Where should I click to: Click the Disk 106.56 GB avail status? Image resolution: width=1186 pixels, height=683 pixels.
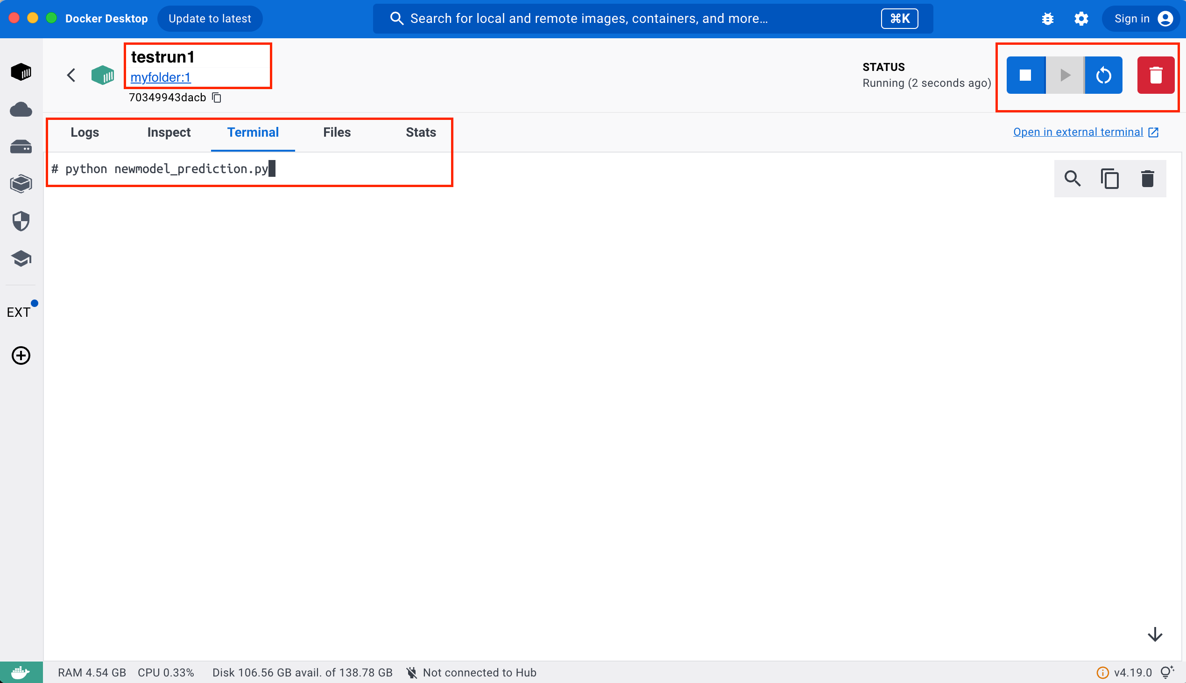click(303, 673)
